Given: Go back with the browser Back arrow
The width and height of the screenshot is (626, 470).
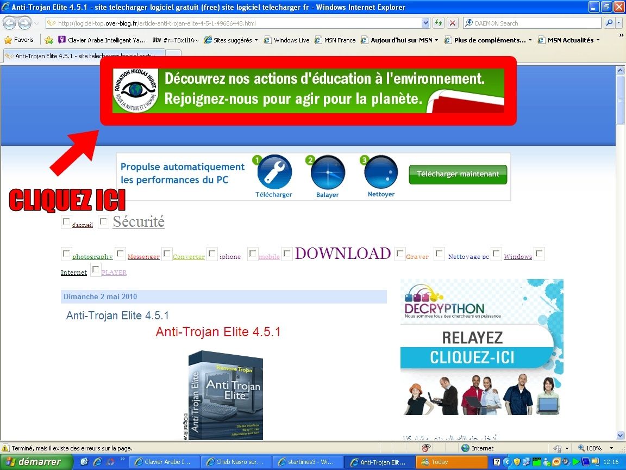Looking at the screenshot, I should (x=10, y=23).
